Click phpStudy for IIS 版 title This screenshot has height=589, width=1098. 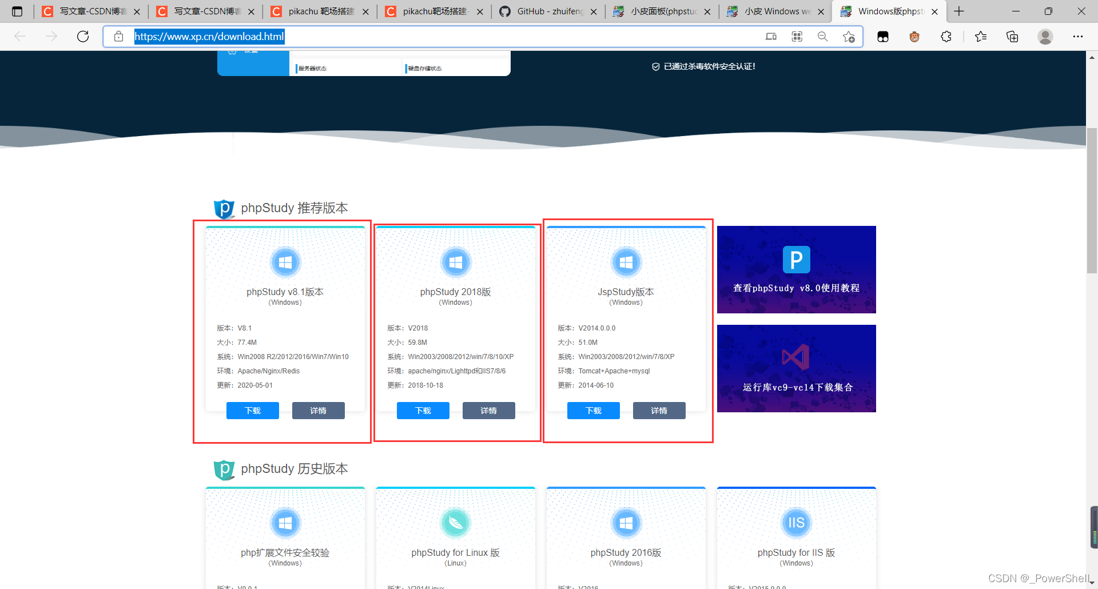(797, 552)
